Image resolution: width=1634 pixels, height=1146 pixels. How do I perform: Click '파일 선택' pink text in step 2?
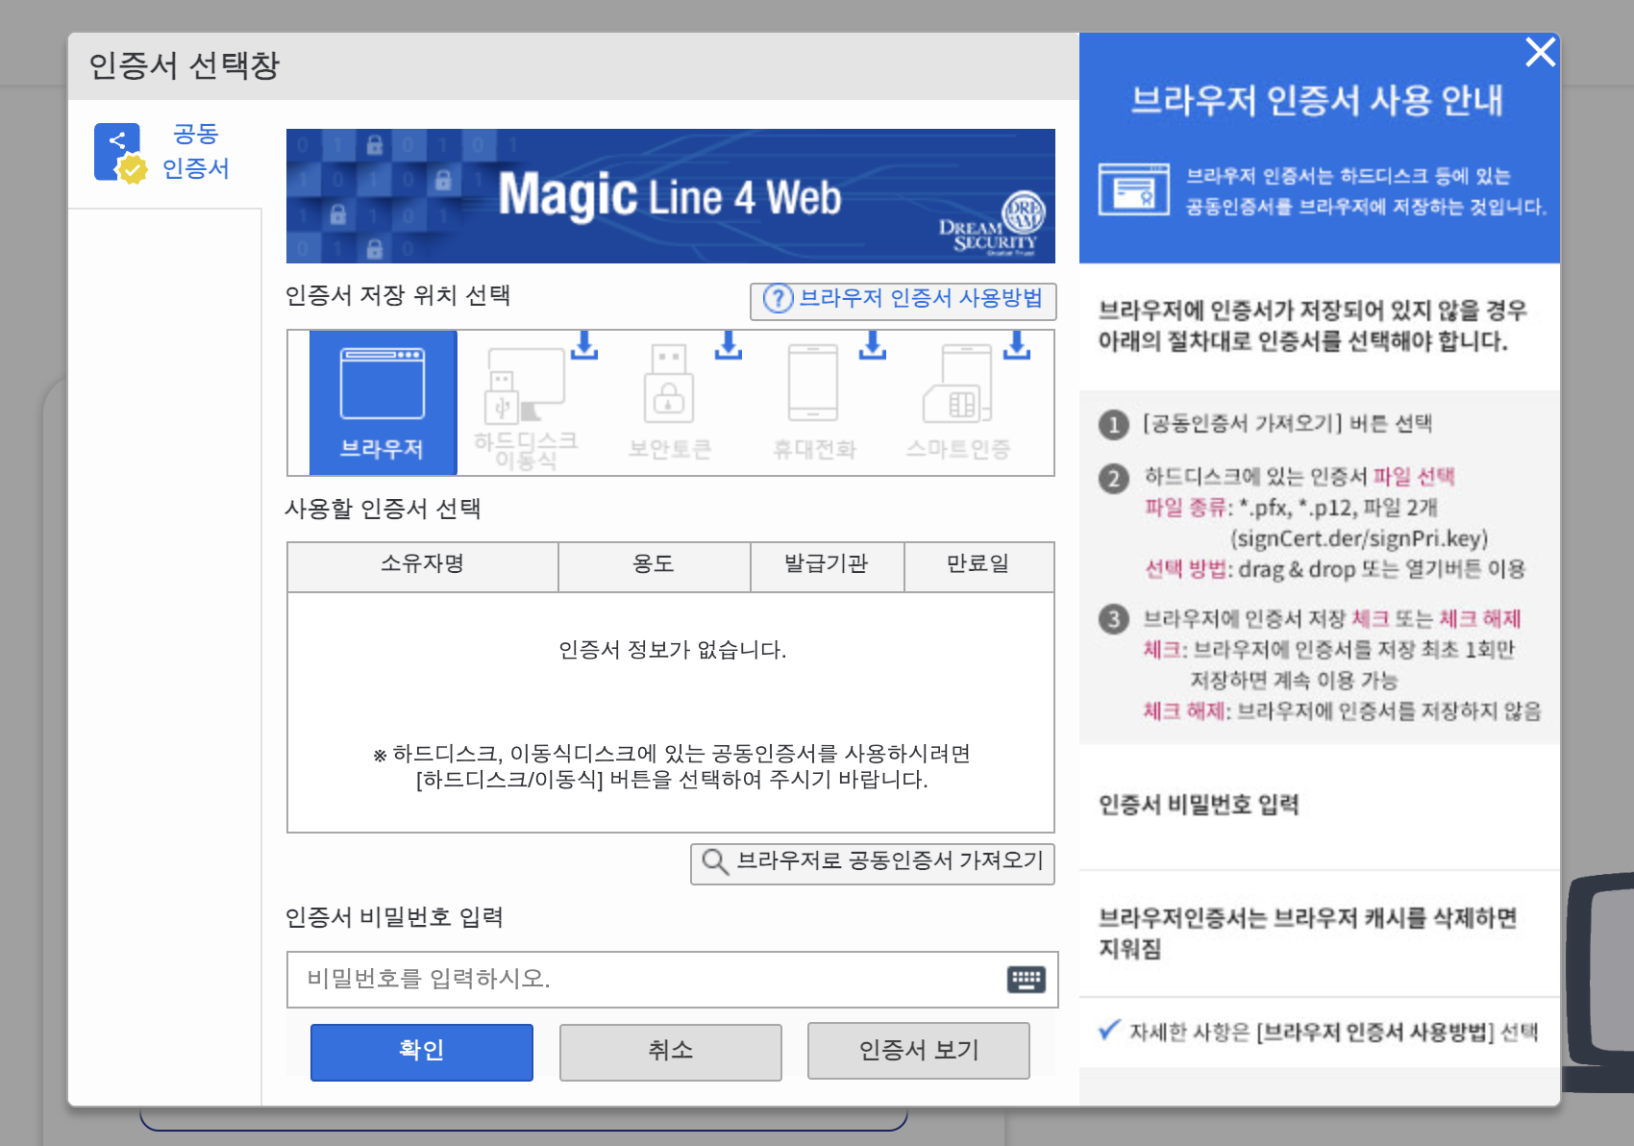1414,477
